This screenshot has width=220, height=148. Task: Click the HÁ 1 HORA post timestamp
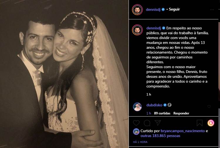[140, 142]
